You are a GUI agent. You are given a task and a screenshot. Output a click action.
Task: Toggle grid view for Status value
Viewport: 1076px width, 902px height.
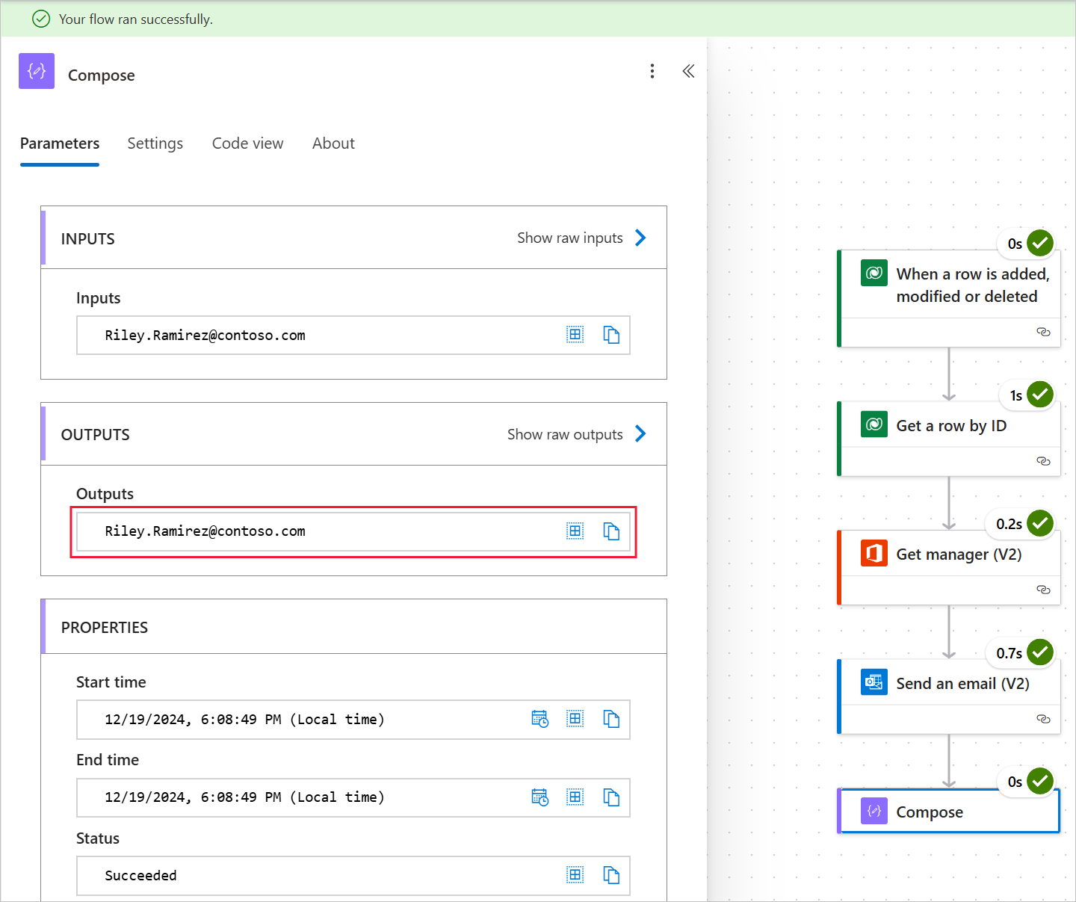[575, 875]
